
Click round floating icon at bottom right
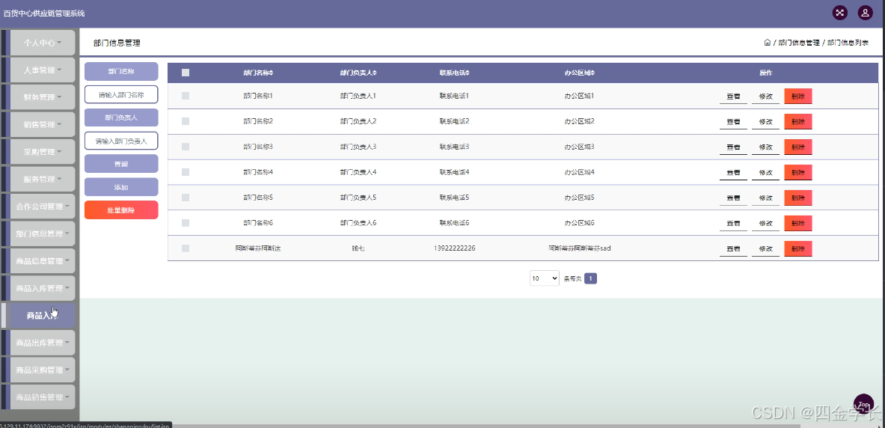863,404
